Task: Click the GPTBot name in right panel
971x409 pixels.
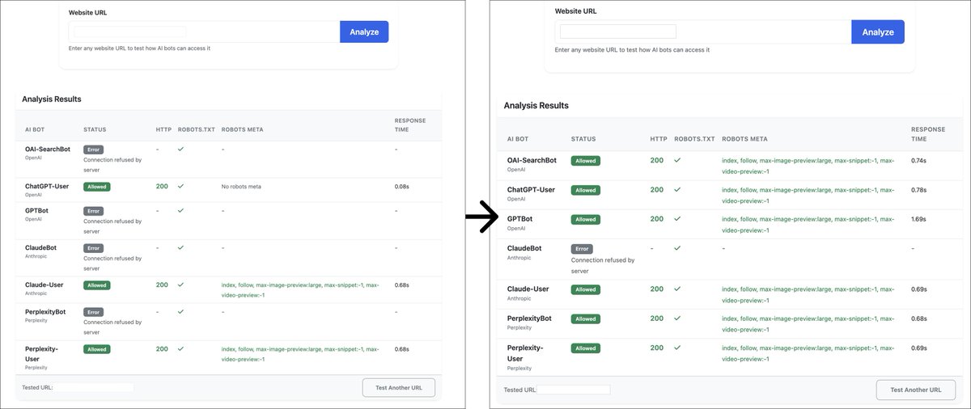Action: coord(519,218)
